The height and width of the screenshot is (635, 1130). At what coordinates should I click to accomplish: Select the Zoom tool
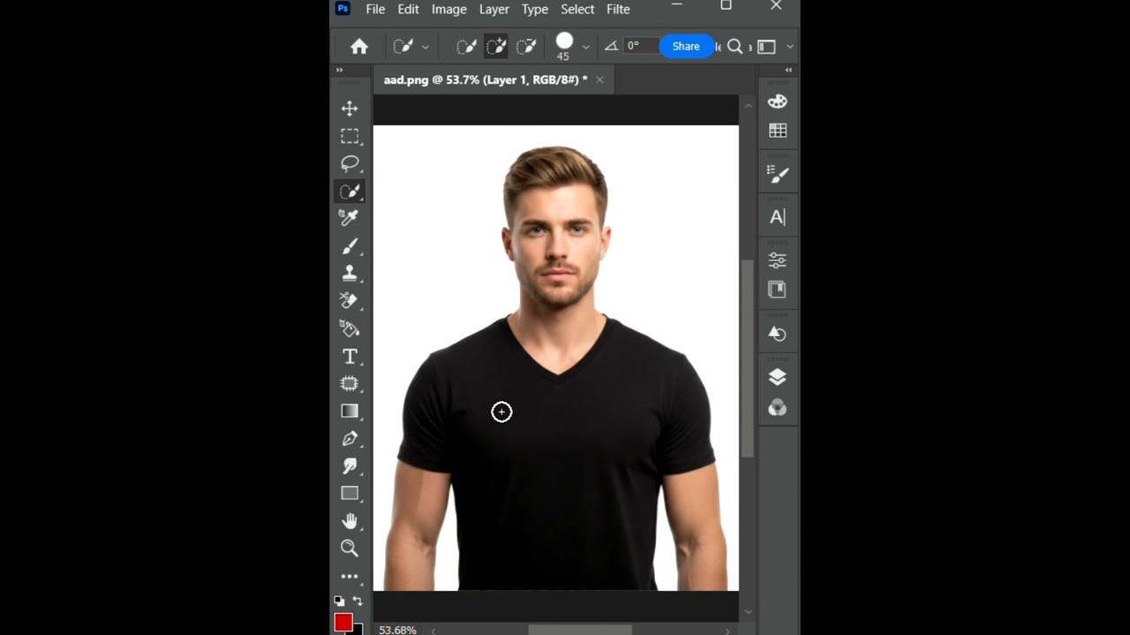(x=350, y=548)
